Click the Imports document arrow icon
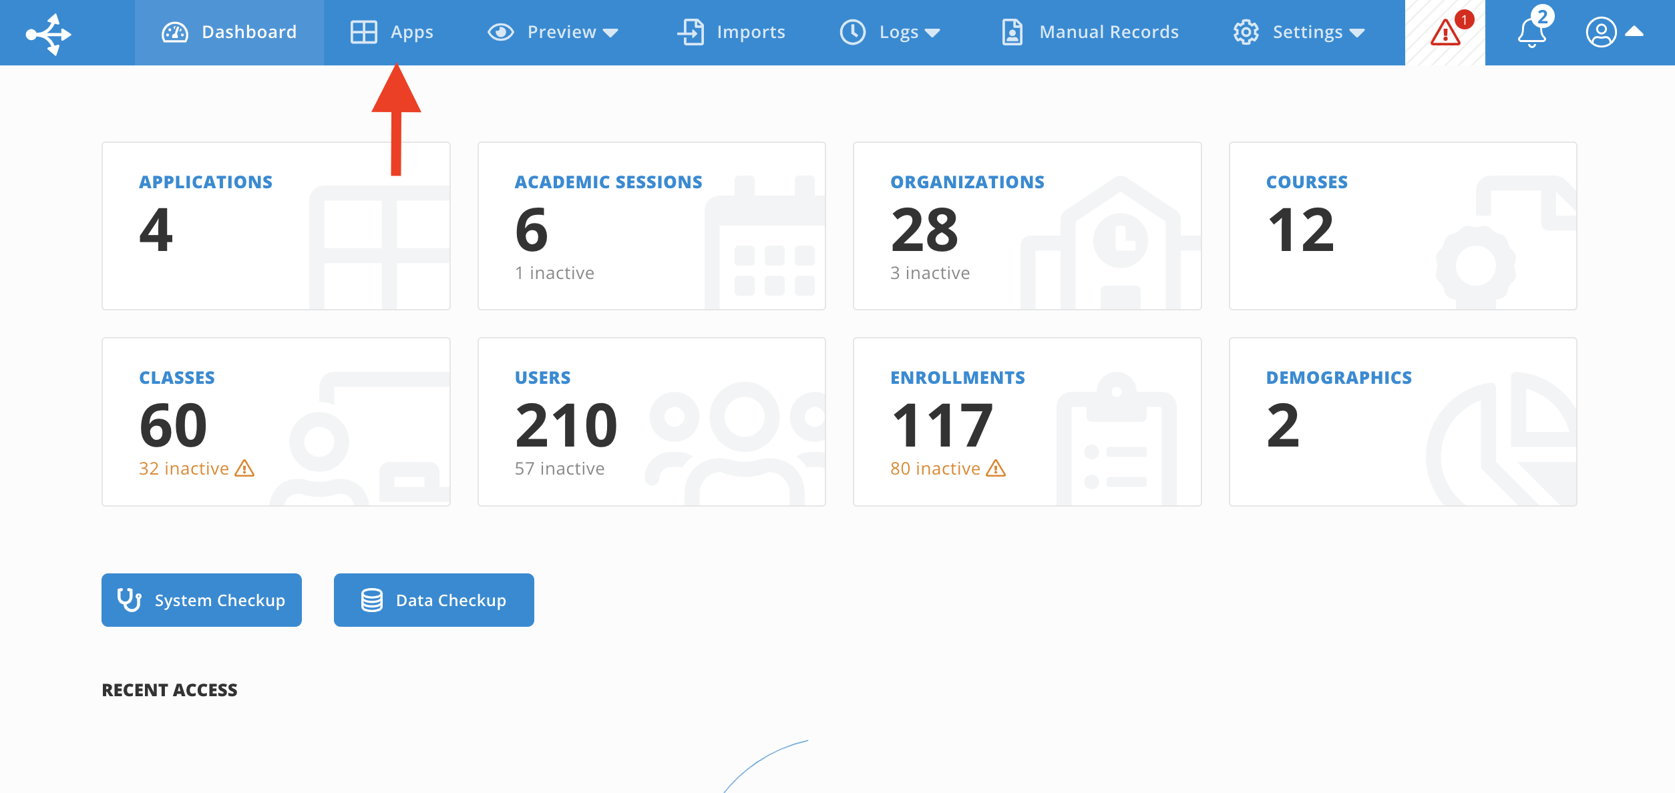The image size is (1675, 793). [691, 32]
